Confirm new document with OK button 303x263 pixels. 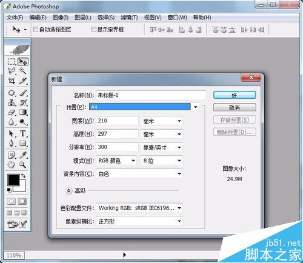(x=235, y=95)
